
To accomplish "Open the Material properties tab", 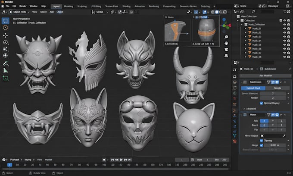I will (235, 141).
